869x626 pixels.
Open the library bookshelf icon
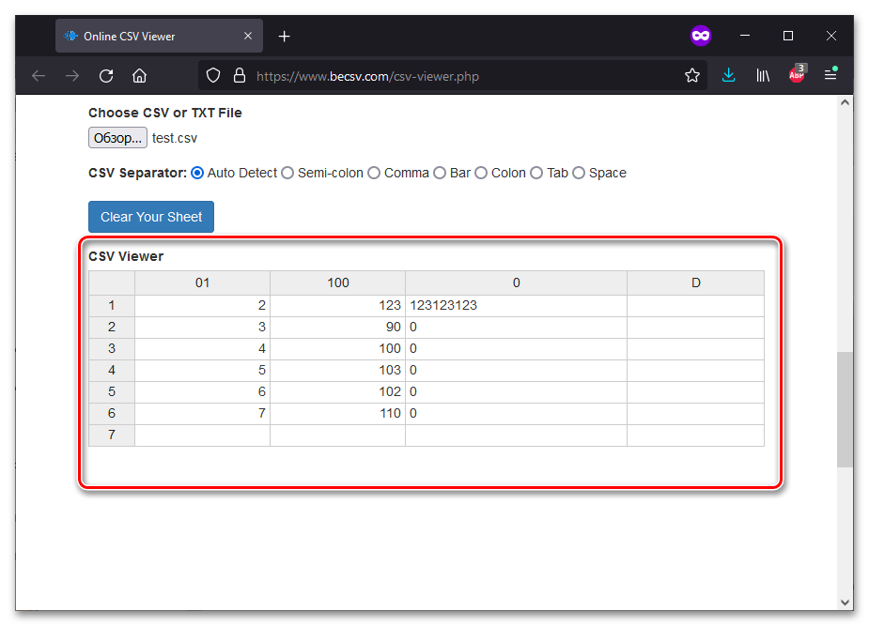pos(763,76)
